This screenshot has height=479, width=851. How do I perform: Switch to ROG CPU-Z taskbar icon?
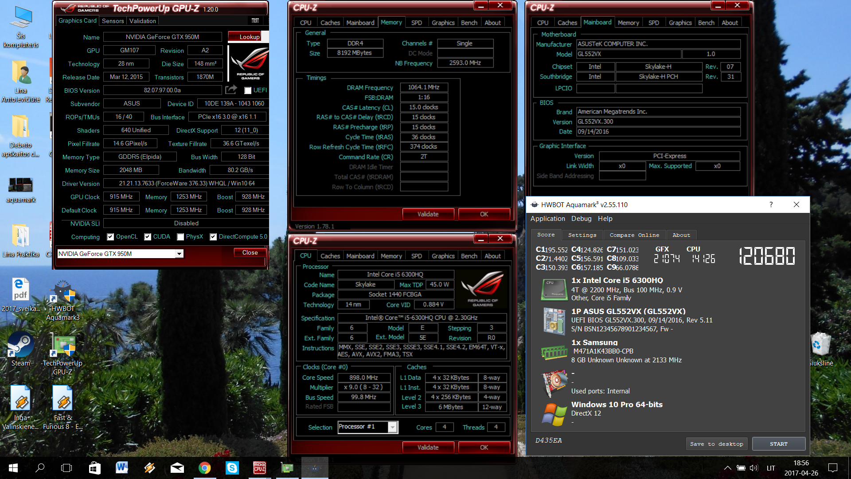click(x=260, y=468)
